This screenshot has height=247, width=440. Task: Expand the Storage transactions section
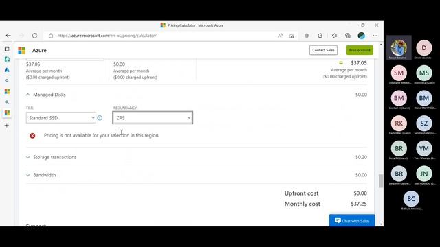[x=51, y=157]
